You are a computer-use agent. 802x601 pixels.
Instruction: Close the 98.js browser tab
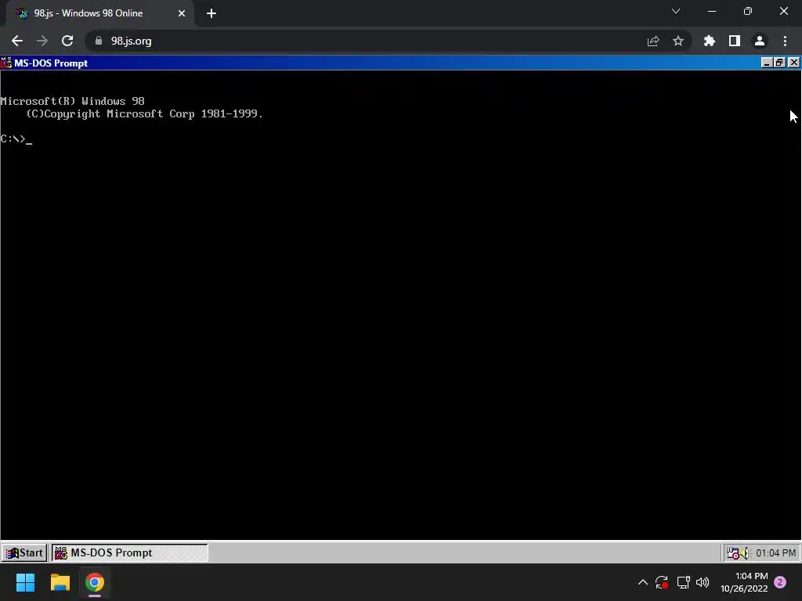pos(182,13)
